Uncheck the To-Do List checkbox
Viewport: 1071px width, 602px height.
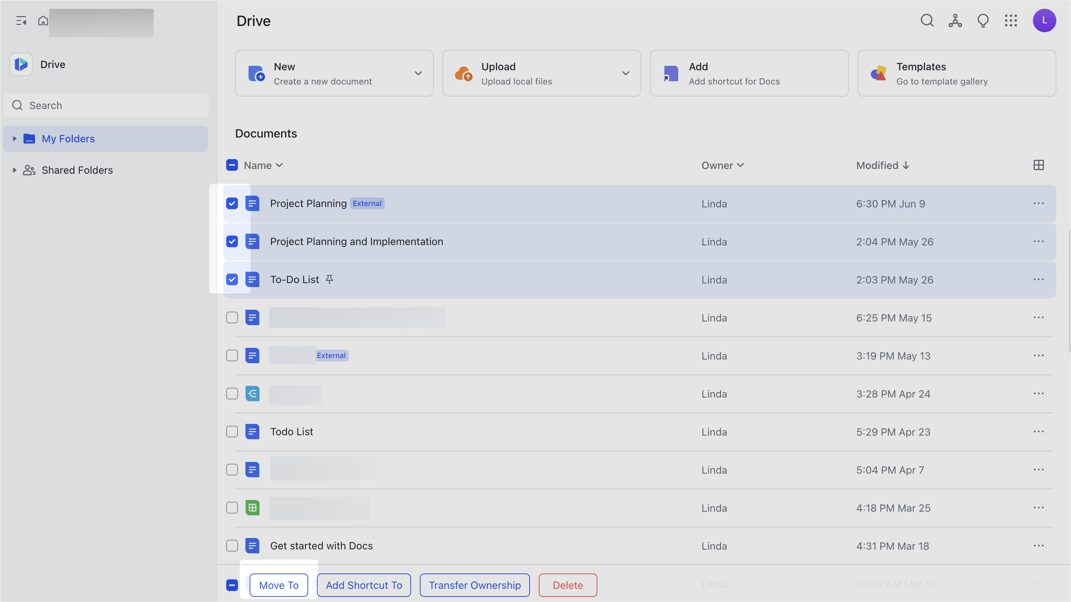pos(232,279)
